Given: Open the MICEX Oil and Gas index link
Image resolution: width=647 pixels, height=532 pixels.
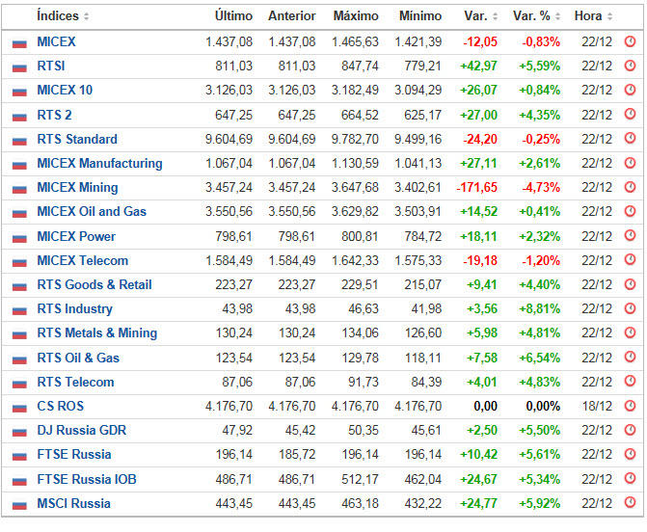Looking at the screenshot, I should click(92, 212).
